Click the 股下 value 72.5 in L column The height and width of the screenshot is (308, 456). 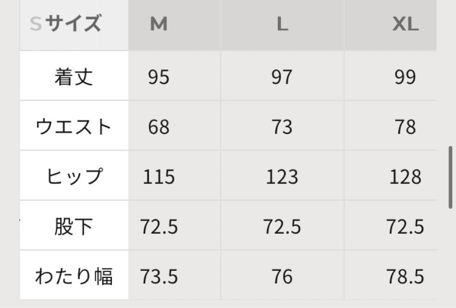282,227
